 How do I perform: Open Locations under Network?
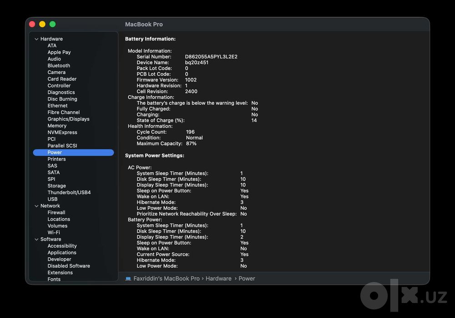[x=59, y=219]
